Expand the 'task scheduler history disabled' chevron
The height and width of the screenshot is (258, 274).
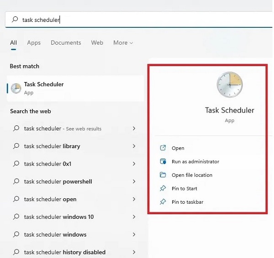click(134, 252)
